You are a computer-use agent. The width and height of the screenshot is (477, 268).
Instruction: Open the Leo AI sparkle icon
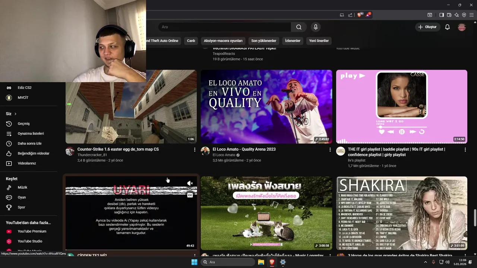[457, 15]
